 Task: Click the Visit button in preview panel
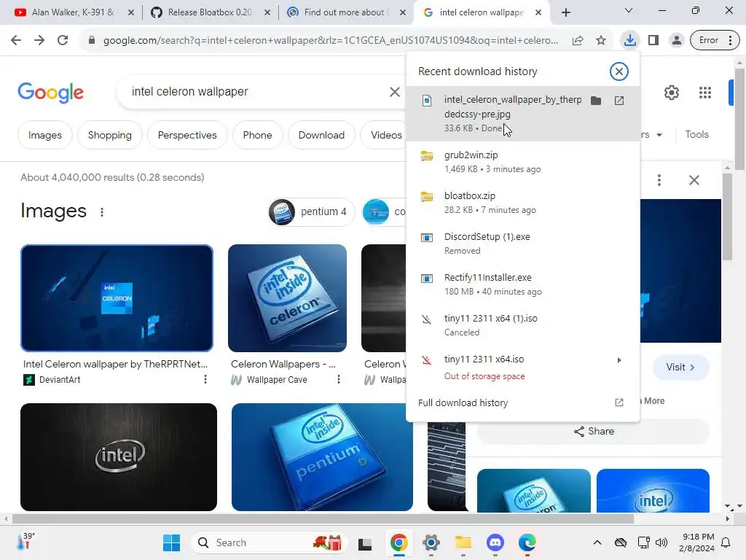point(681,367)
